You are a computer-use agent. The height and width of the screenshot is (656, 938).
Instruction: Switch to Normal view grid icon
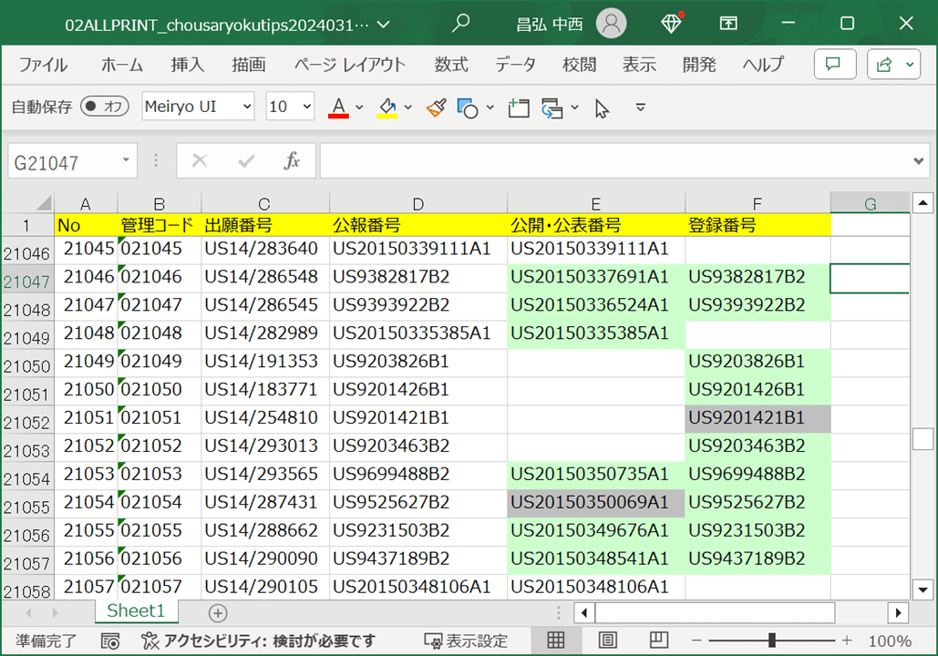556,641
